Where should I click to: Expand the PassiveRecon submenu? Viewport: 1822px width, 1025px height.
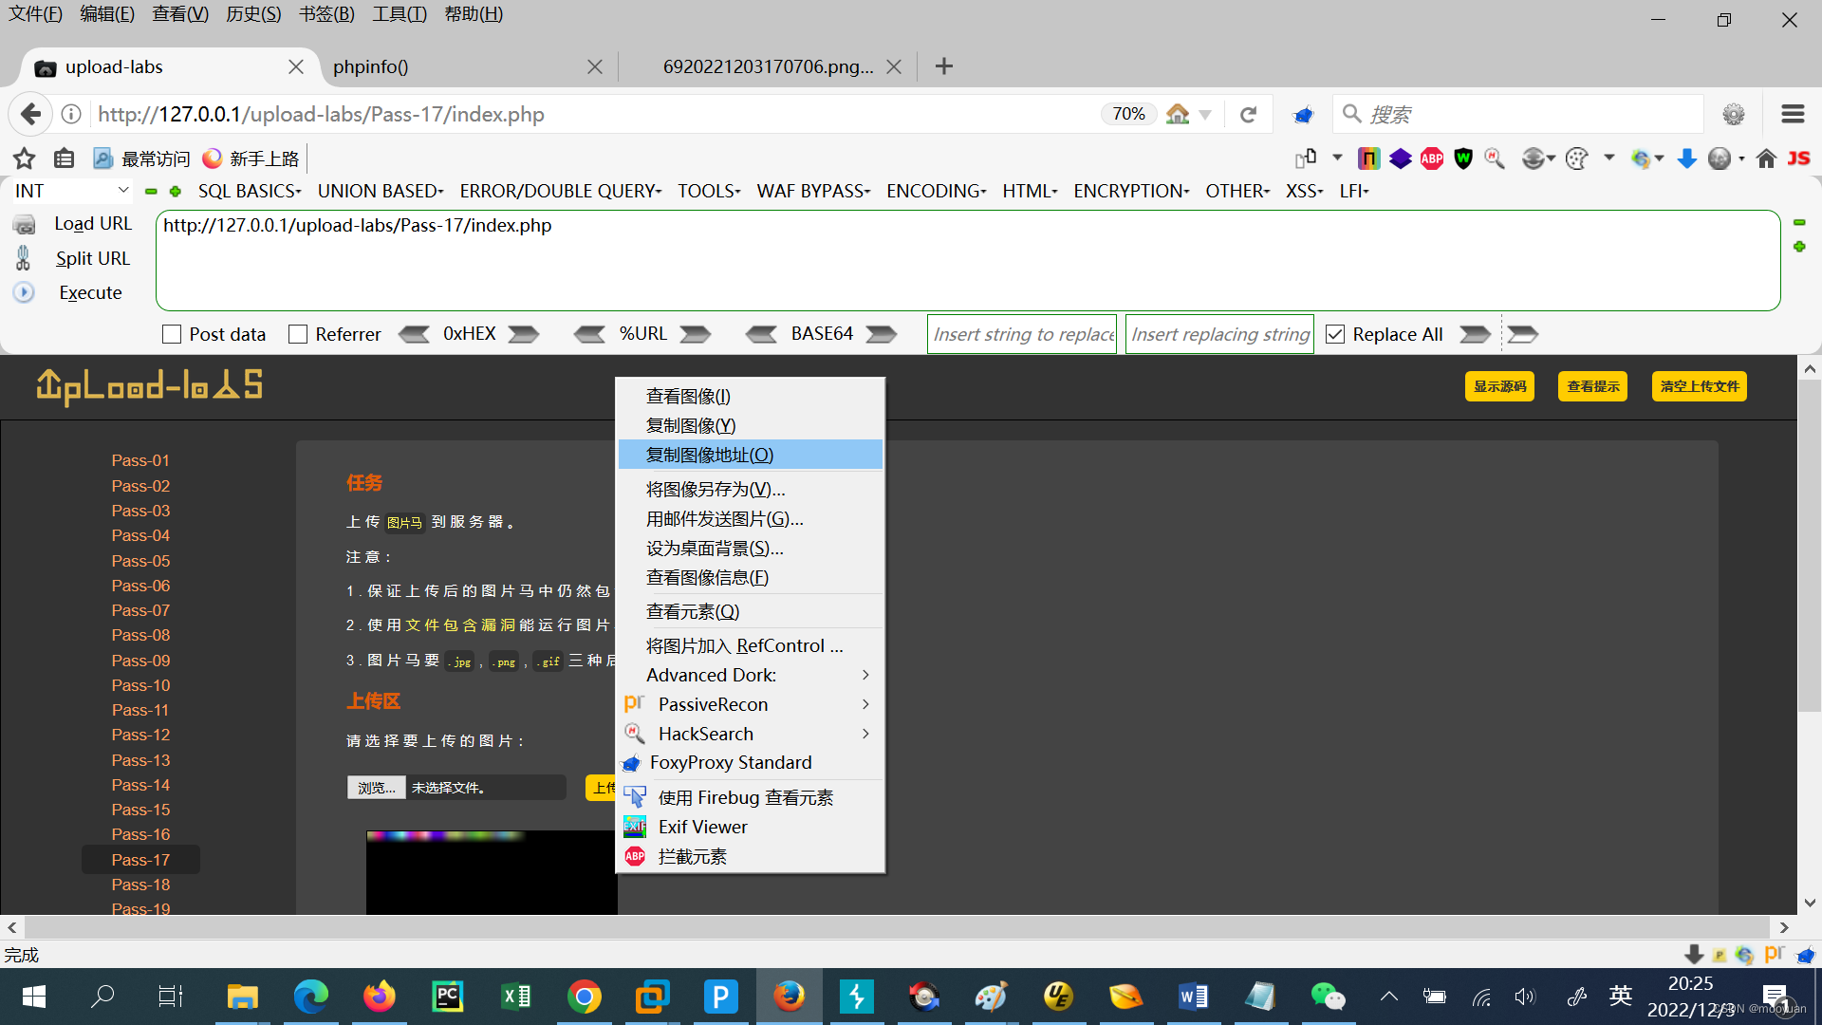coord(751,704)
